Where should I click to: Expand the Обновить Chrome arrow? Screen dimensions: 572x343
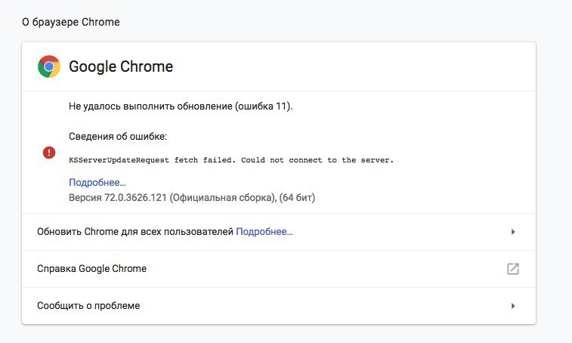pos(513,232)
